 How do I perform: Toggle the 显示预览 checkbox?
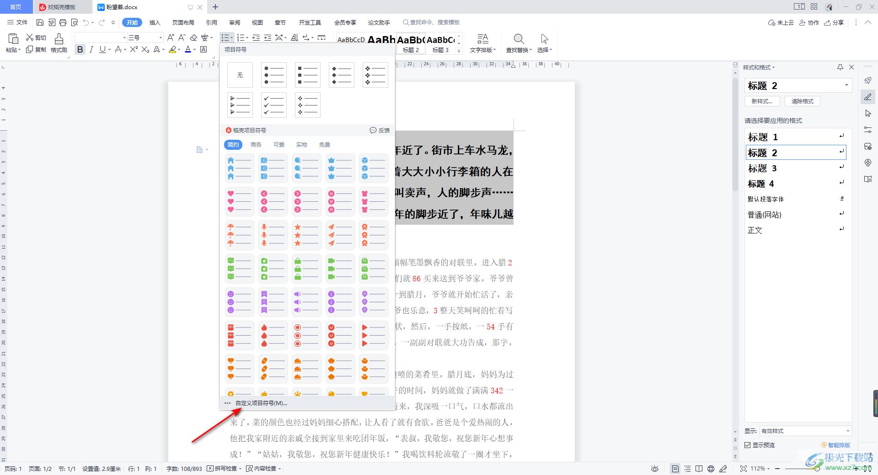click(x=748, y=445)
